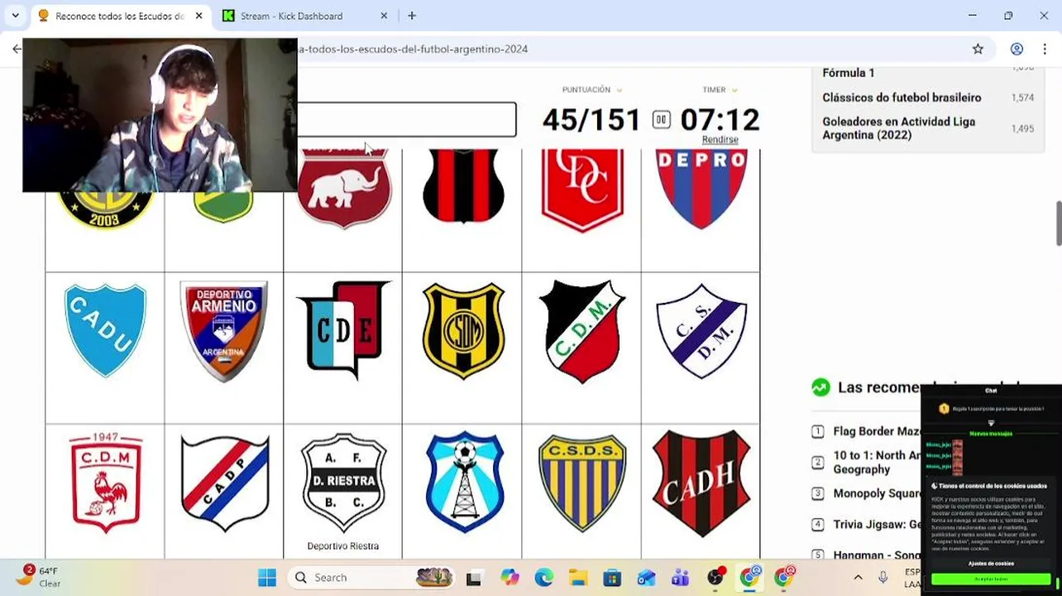Click the CADU light blue shield
This screenshot has width=1062, height=596.
tap(105, 330)
